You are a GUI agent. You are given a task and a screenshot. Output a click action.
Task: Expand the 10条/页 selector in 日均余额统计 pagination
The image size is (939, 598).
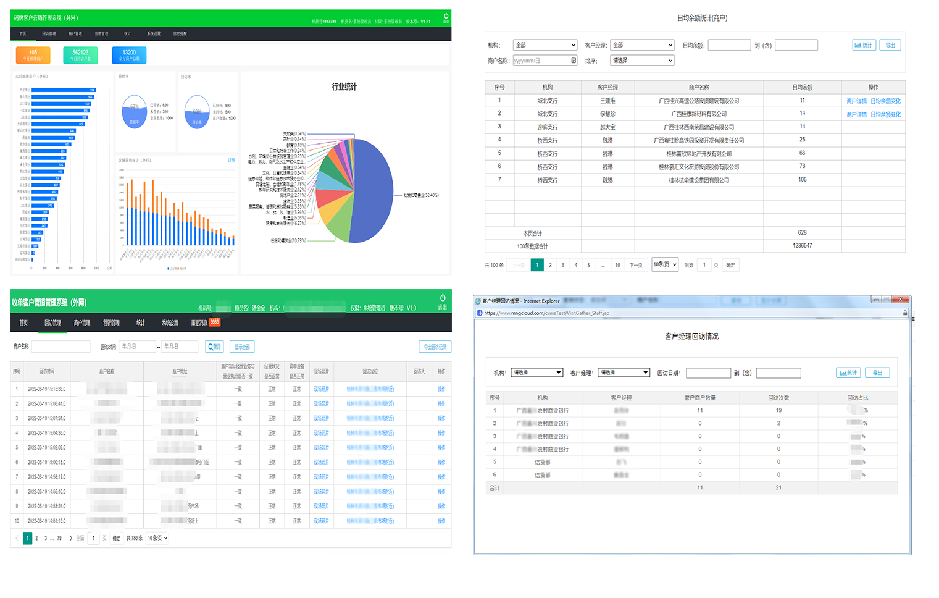pyautogui.click(x=665, y=264)
